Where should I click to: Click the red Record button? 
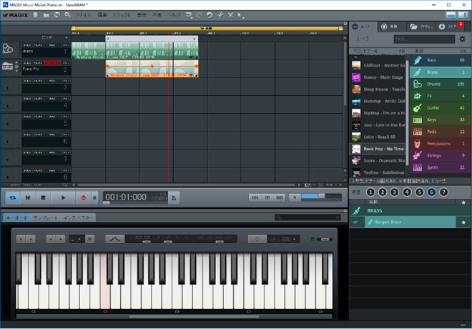83,197
